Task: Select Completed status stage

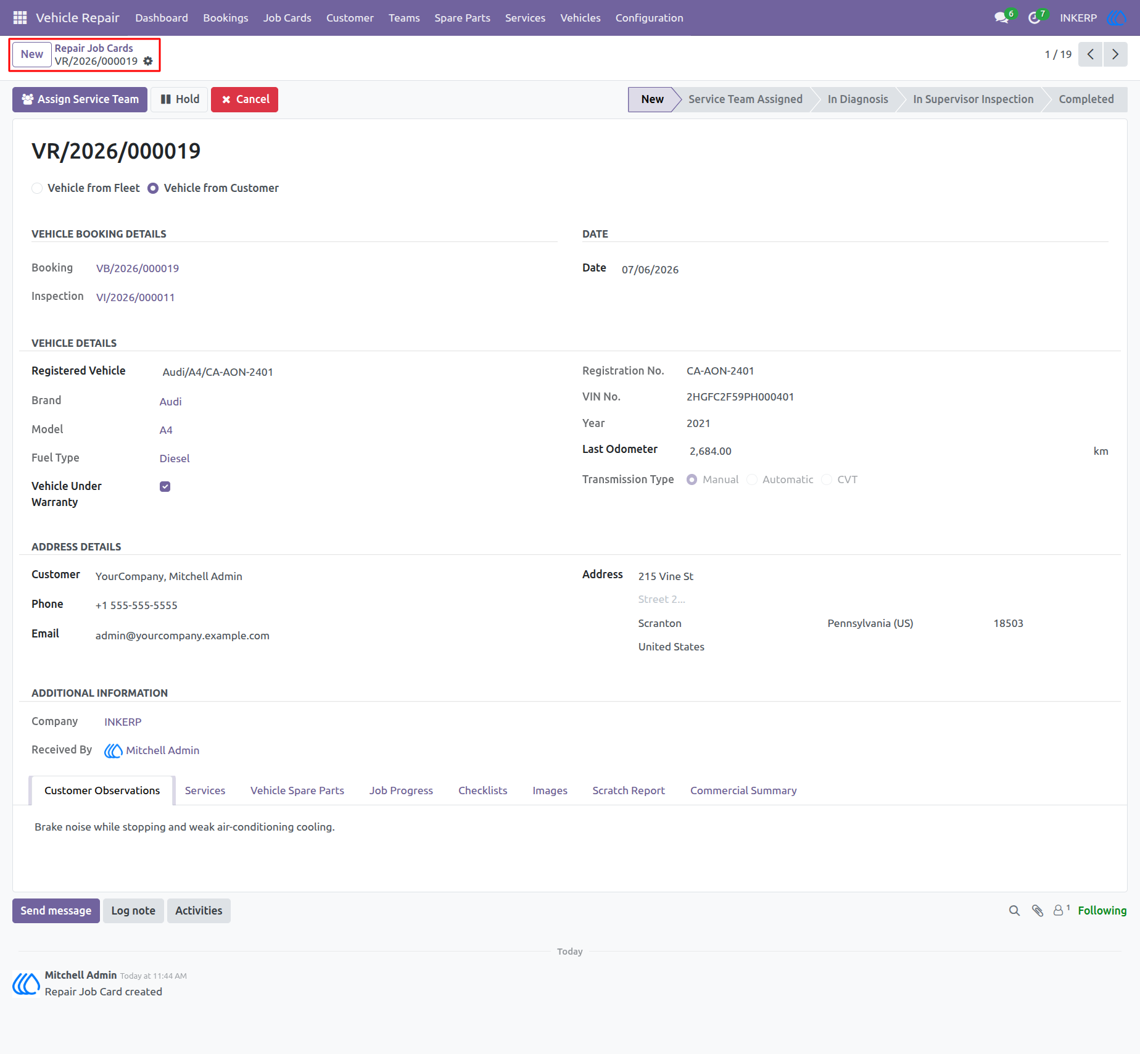Action: pyautogui.click(x=1086, y=99)
